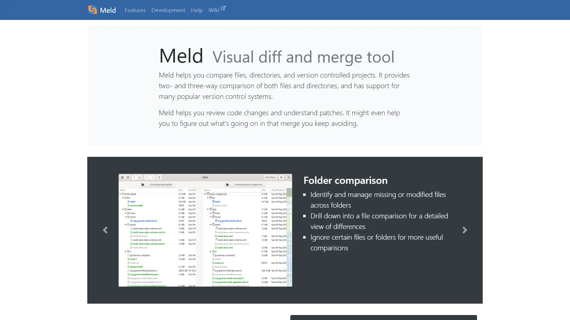Click folder icon beside Hacking/meld-gitlab path
Screen dimensions: 570x320
143,185
